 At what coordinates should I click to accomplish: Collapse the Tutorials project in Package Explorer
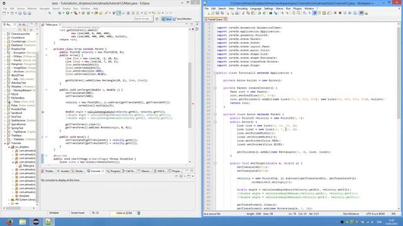5,143
